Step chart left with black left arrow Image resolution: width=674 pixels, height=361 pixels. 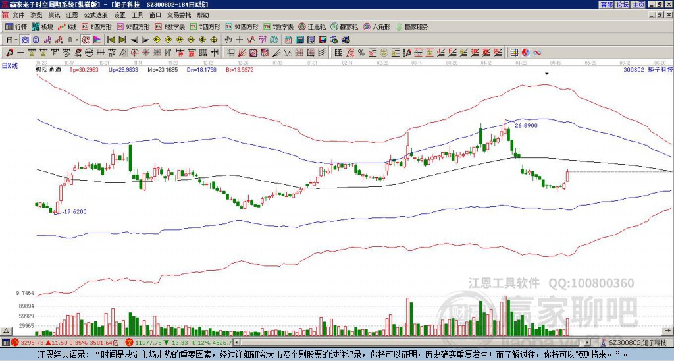pos(134,40)
